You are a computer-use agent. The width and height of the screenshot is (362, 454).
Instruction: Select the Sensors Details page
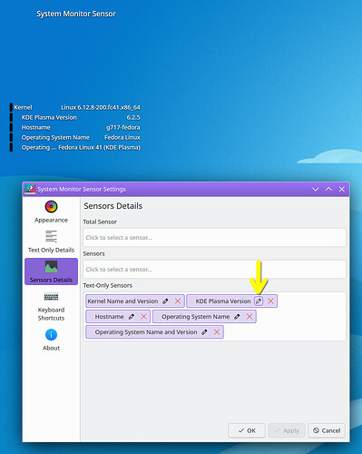click(51, 271)
